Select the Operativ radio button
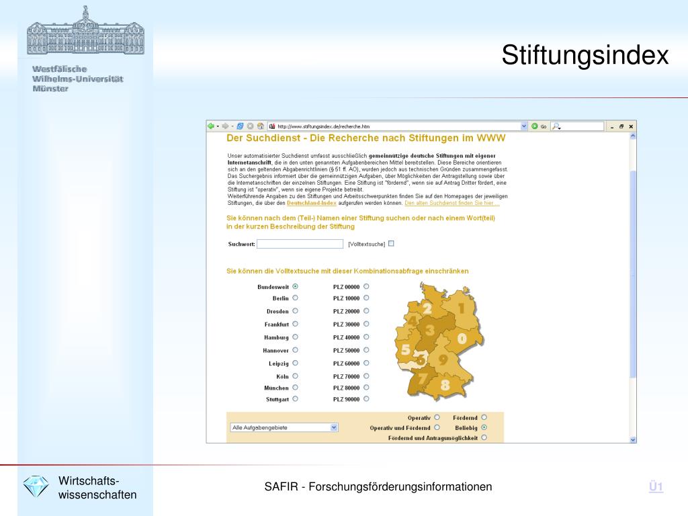This screenshot has height=516, width=688. coord(437,417)
